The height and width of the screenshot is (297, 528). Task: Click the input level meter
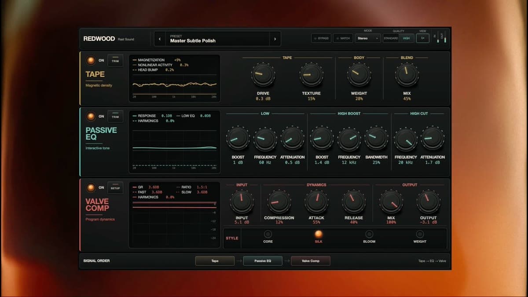click(438, 37)
